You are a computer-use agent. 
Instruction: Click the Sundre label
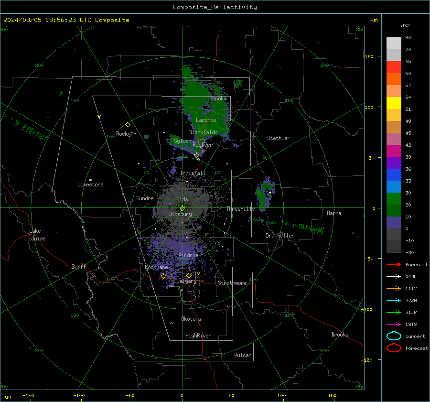pyautogui.click(x=145, y=198)
